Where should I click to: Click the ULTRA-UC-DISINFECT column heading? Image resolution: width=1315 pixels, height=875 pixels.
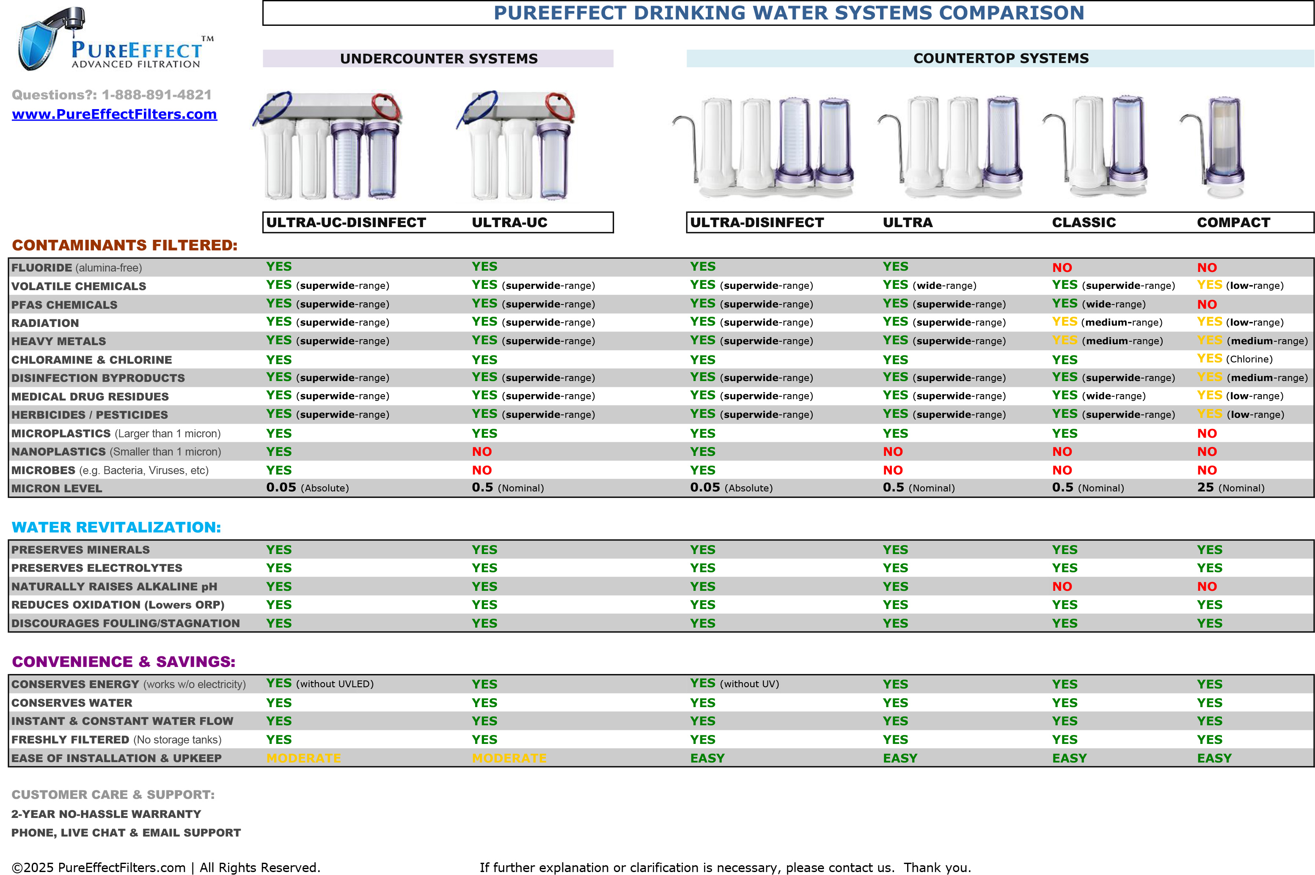click(x=346, y=222)
